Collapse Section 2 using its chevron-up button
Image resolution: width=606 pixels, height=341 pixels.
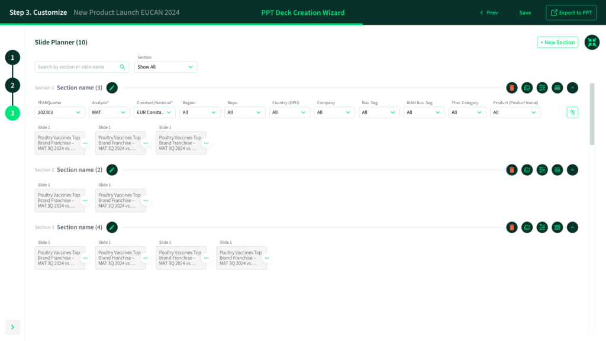pos(572,170)
